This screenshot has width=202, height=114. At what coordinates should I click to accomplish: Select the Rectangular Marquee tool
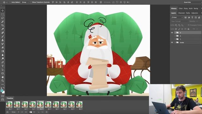coord(3,14)
